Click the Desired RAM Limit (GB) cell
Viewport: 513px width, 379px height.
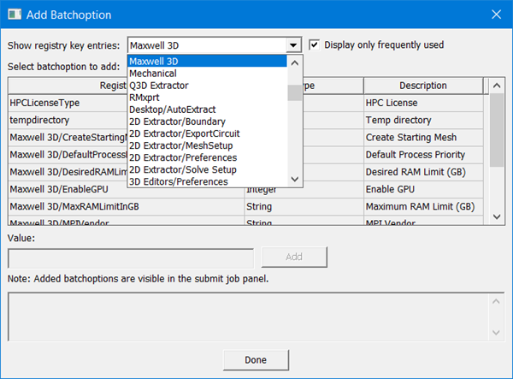click(x=423, y=172)
